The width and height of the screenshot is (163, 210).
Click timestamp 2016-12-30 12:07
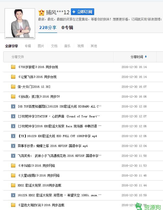(134, 116)
